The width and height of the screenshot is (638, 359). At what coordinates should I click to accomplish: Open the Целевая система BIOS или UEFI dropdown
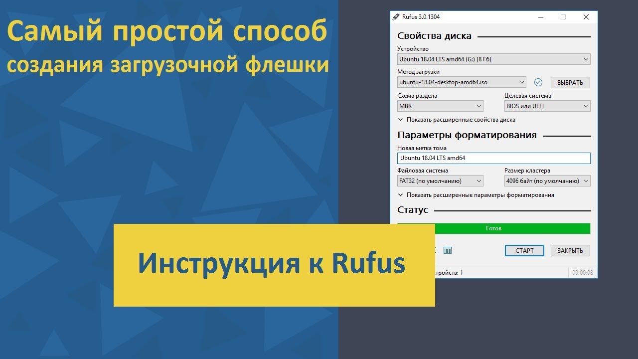point(547,106)
